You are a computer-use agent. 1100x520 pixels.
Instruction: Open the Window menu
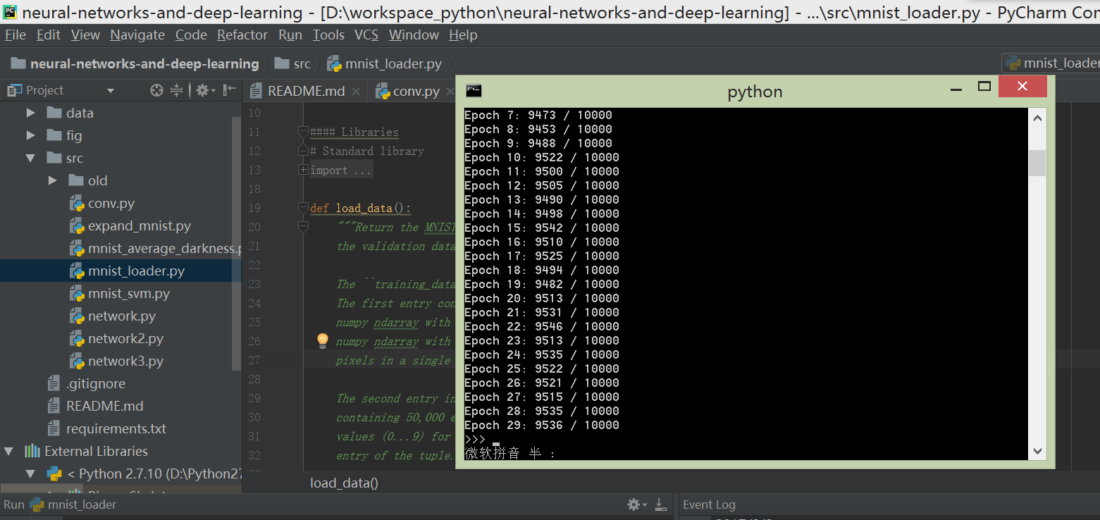tap(414, 35)
